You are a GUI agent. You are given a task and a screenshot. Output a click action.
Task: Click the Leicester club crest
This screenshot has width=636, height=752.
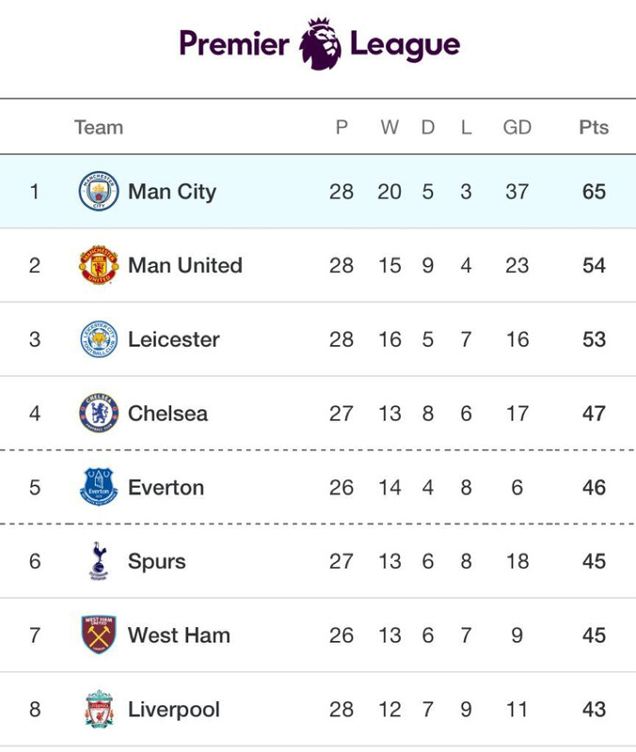click(x=99, y=339)
